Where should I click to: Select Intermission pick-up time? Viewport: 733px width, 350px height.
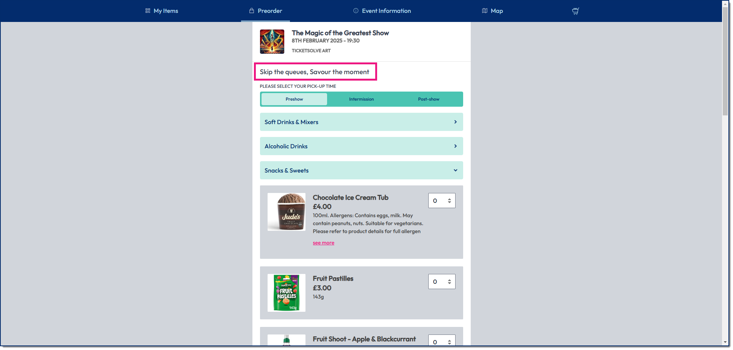361,99
